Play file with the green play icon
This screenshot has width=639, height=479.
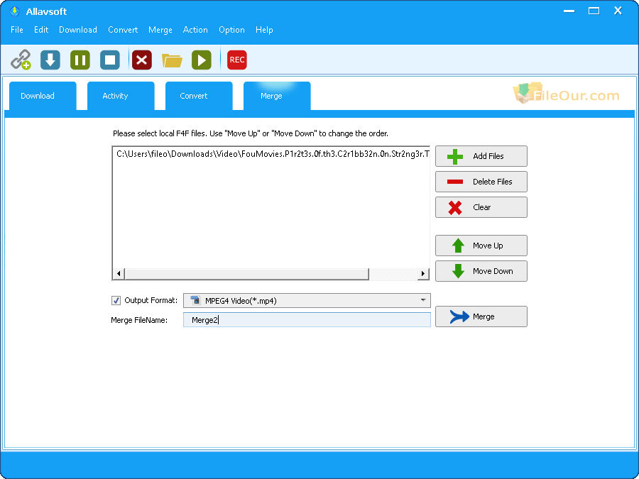pyautogui.click(x=202, y=60)
